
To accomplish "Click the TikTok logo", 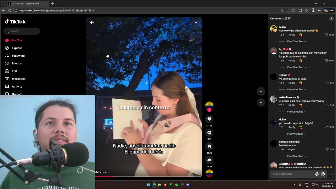I will point(15,22).
